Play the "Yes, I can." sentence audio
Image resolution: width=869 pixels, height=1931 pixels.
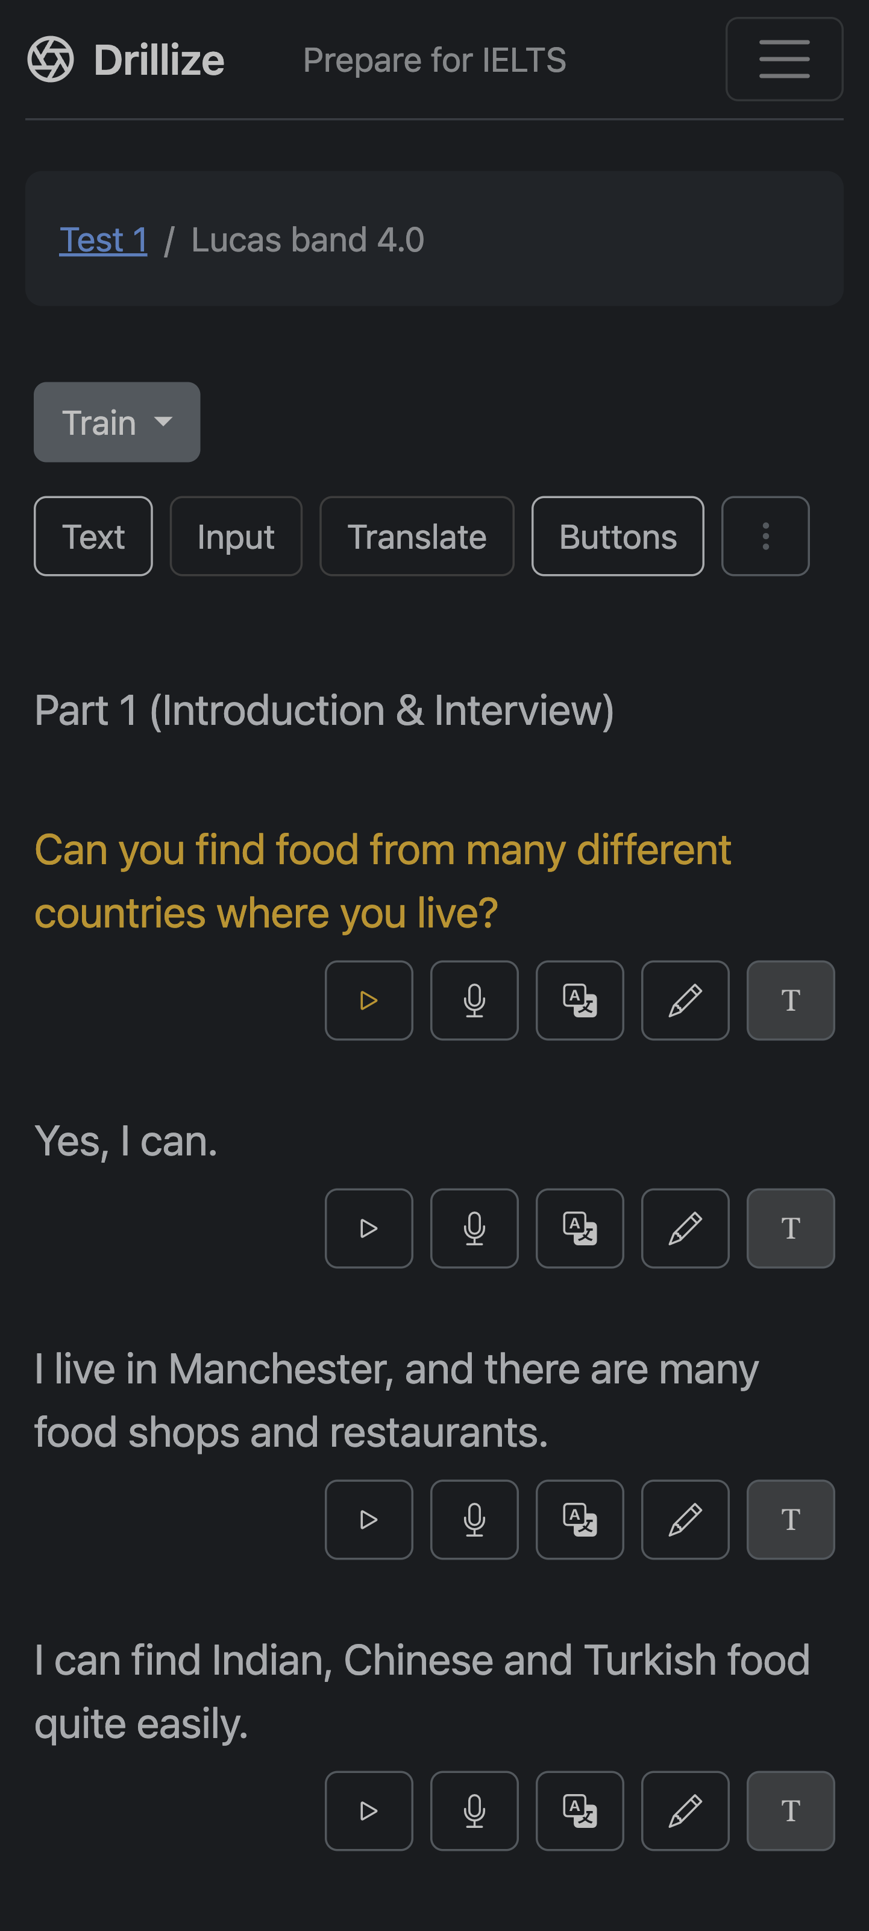click(369, 1228)
